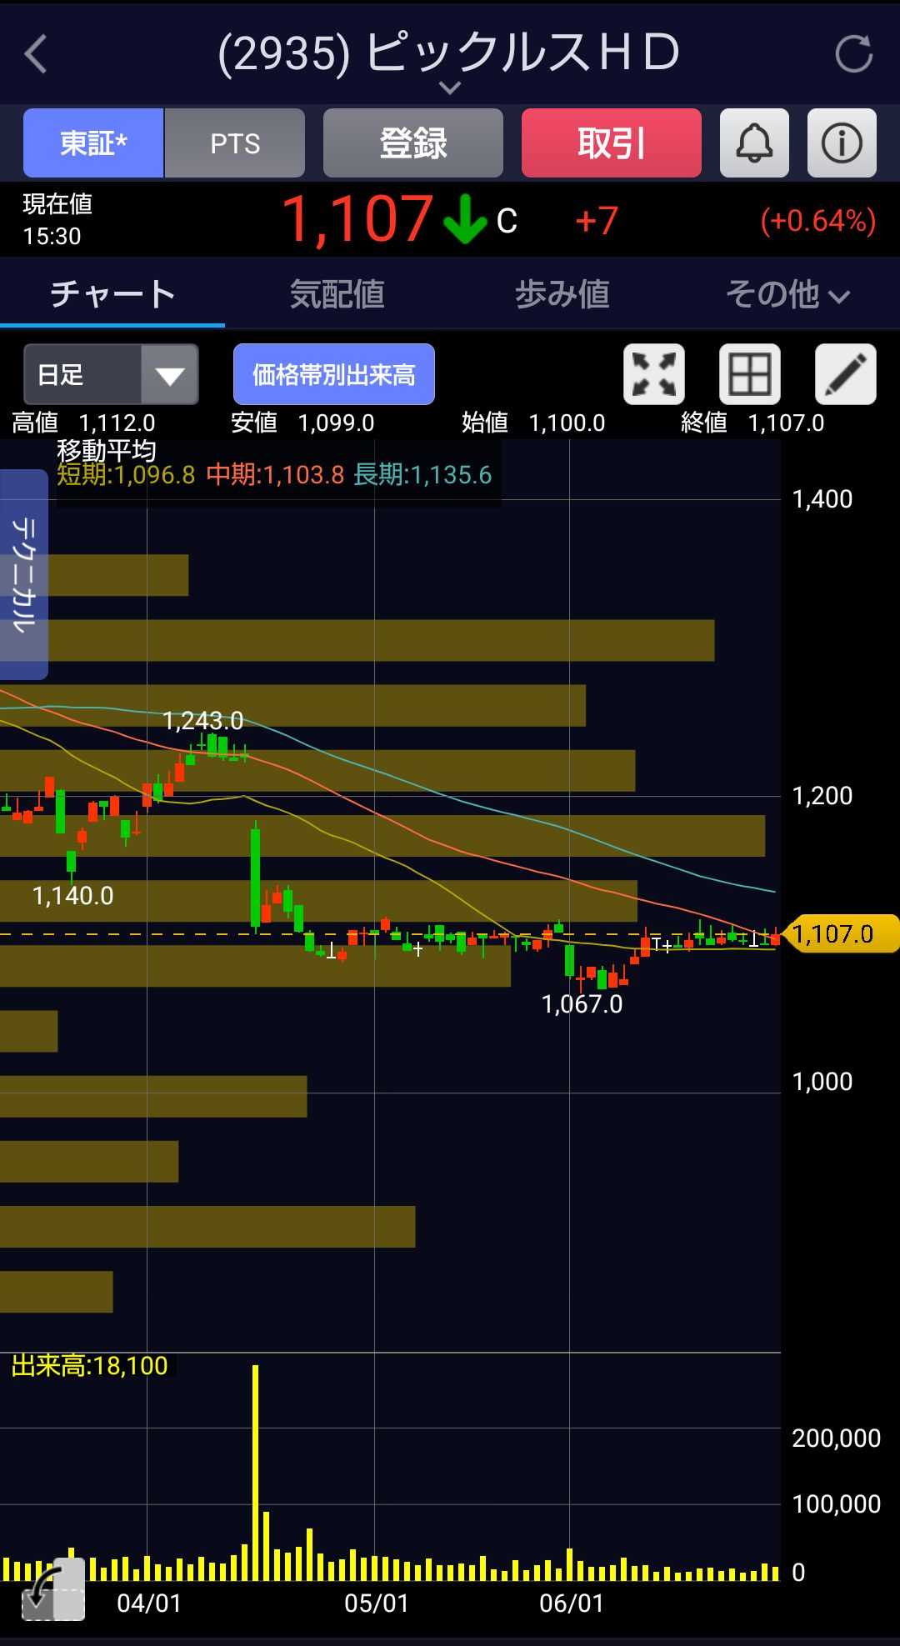Tap the 06/01 date axis label
Image resolution: width=900 pixels, height=1646 pixels.
click(x=572, y=1603)
